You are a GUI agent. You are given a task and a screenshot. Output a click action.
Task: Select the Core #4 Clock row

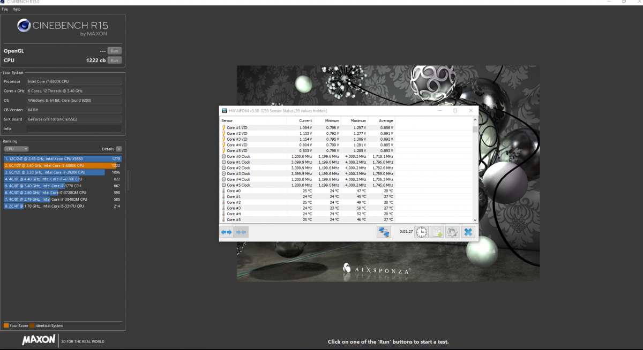(x=308, y=179)
